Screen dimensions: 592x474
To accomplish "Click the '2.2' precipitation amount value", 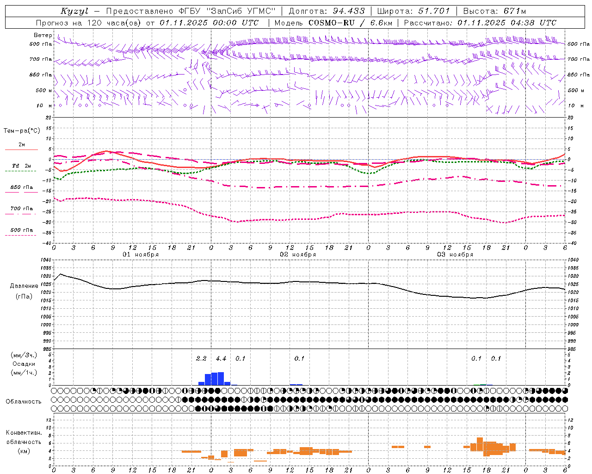I will point(201,359).
